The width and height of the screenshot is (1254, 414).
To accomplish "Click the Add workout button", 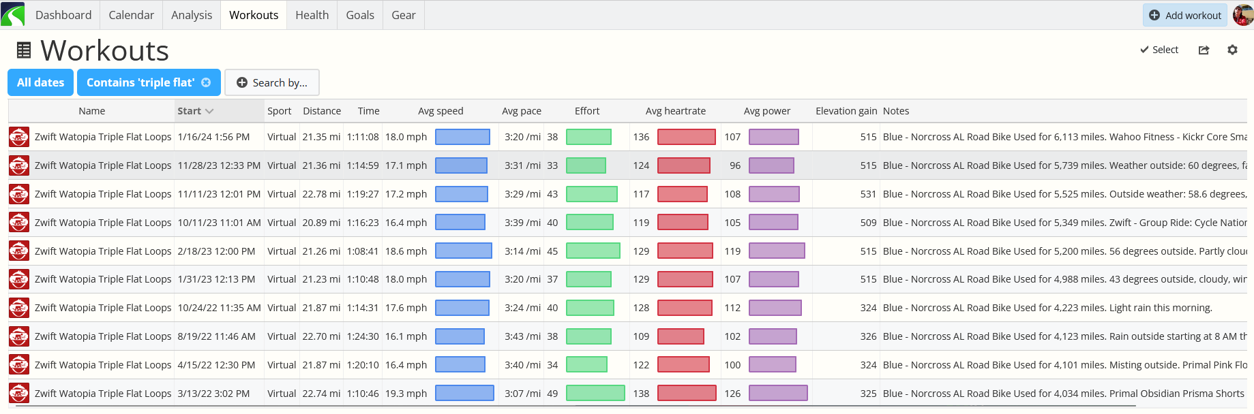I will click(x=1185, y=15).
